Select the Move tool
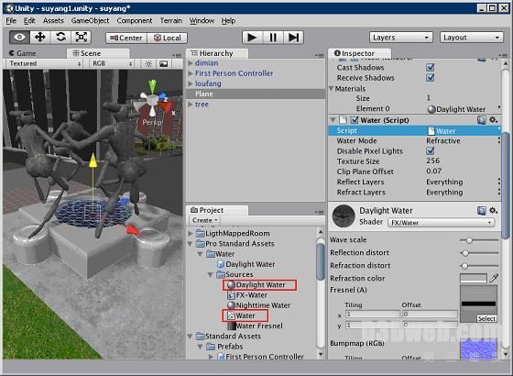513x376 pixels. (40, 38)
